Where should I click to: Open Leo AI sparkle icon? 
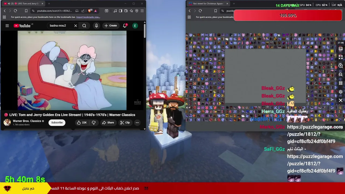(x=131, y=11)
